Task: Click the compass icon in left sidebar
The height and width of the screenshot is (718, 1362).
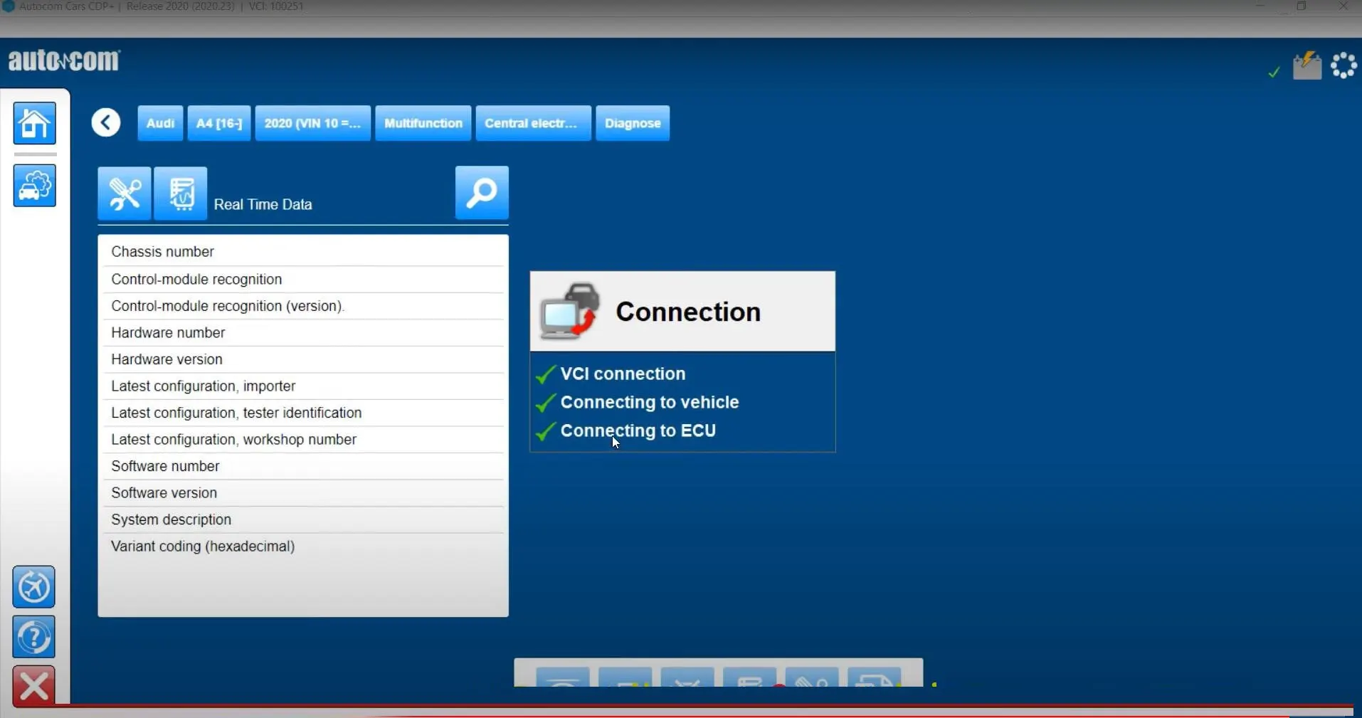Action: (x=33, y=587)
